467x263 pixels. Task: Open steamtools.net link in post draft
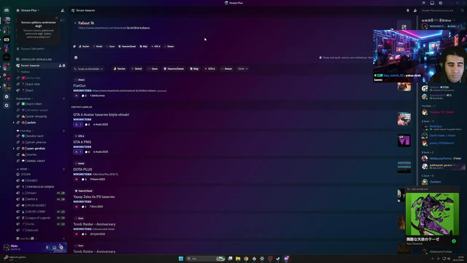[102, 28]
